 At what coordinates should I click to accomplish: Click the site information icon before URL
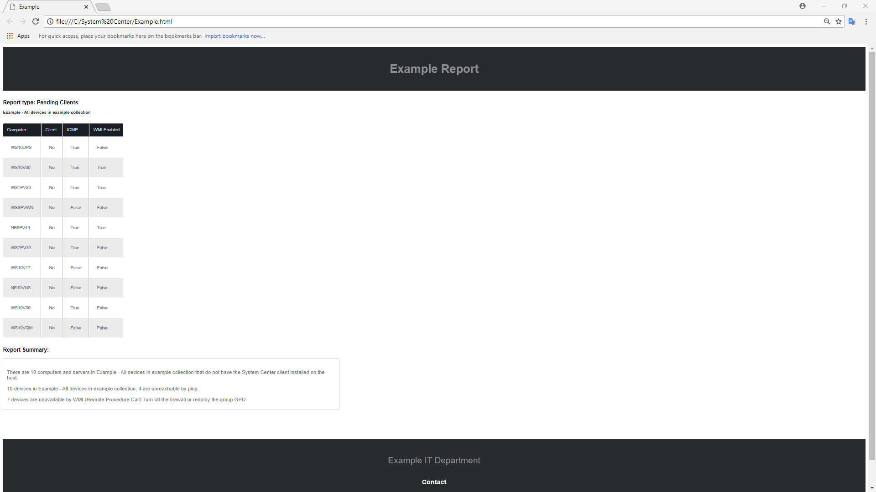[50, 21]
